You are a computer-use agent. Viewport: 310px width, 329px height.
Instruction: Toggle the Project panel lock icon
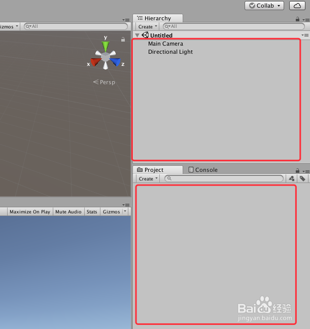point(297,170)
